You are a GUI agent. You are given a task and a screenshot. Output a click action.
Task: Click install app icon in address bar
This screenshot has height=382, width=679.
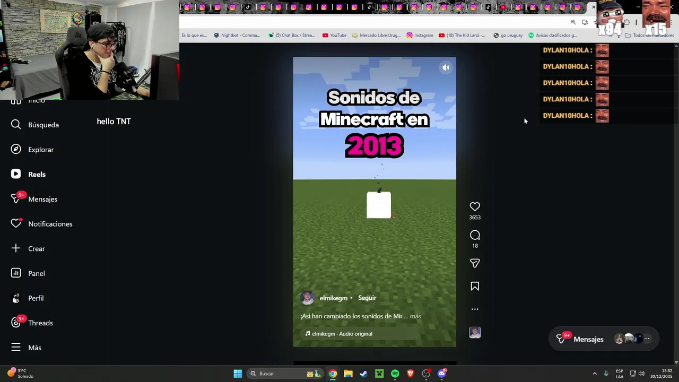[x=585, y=22]
